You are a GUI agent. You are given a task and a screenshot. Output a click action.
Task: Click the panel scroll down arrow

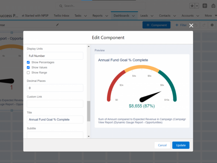point(89,136)
